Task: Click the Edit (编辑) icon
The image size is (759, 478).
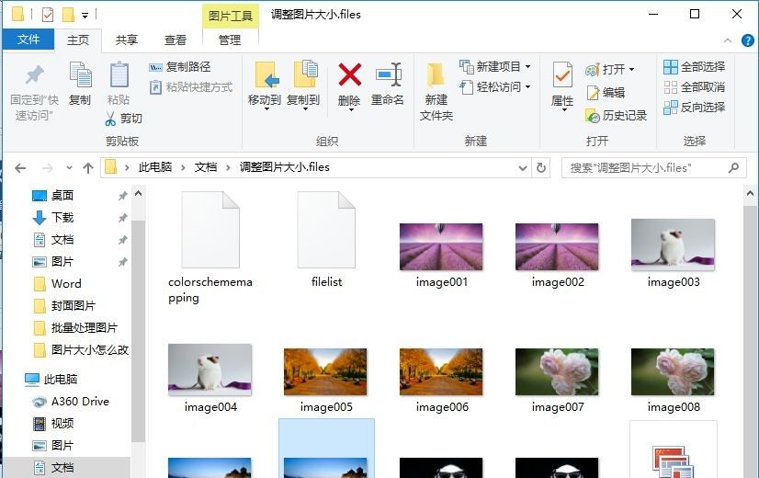Action: [593, 92]
